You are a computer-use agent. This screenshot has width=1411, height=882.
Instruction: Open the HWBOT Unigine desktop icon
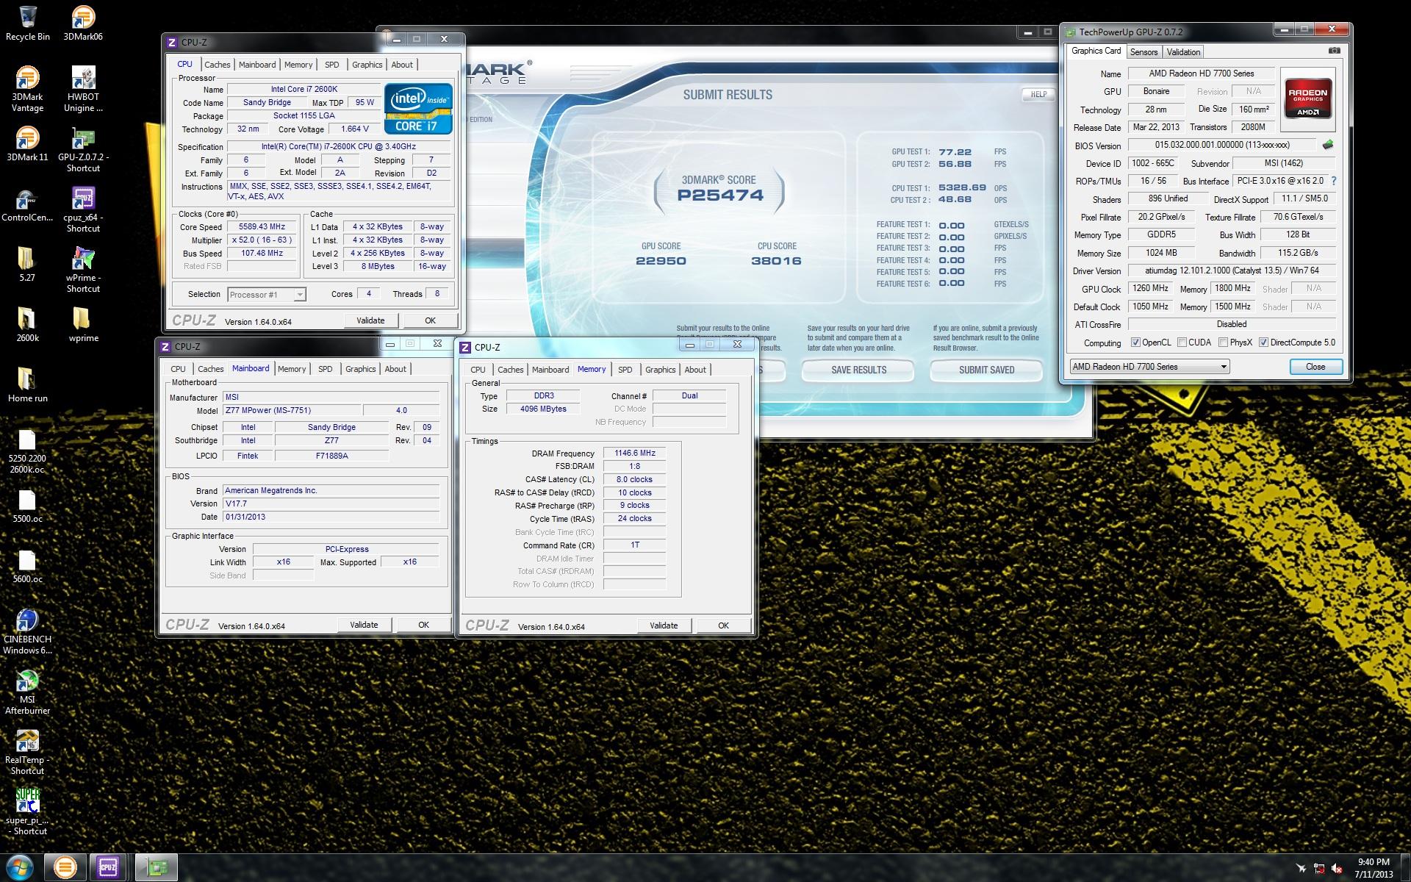point(83,90)
